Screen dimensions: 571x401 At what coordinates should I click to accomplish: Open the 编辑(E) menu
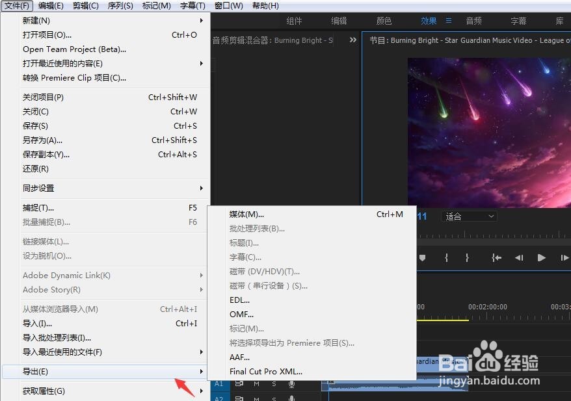pos(51,6)
